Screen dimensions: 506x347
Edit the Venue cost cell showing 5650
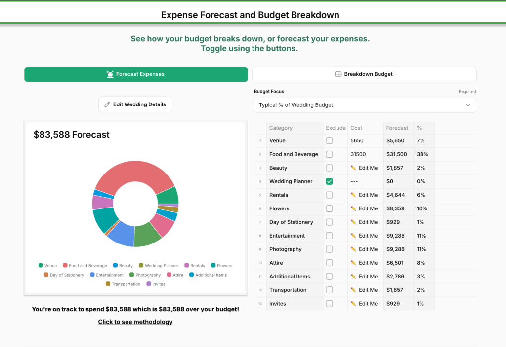point(365,141)
